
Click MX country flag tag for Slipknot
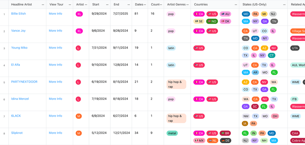pyautogui.click(x=199, y=141)
